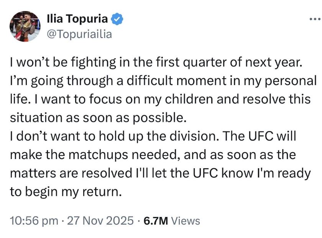Click the 27 Nov 2025 date

tap(101, 221)
